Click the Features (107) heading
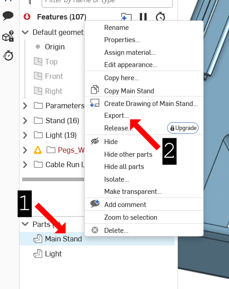229x289 pixels. click(62, 17)
